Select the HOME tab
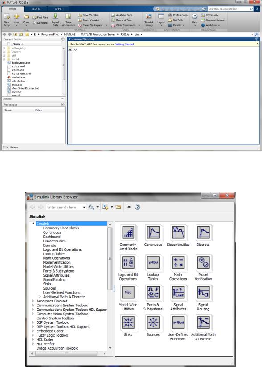262x367 pixels. coord(12,9)
